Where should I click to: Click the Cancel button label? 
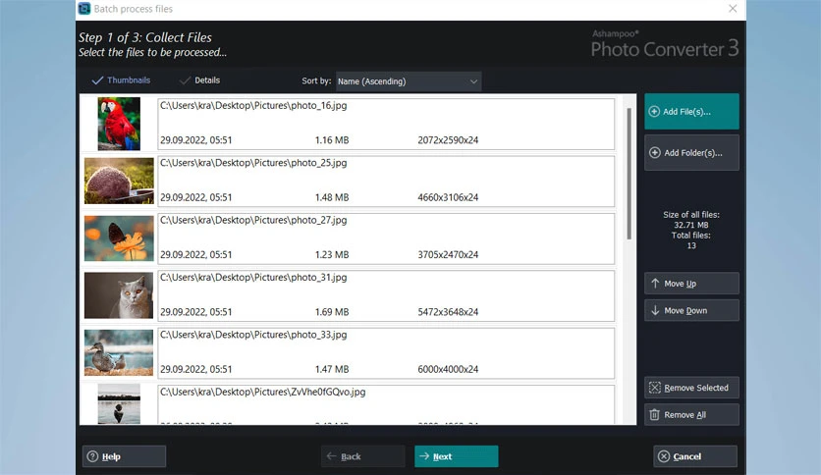coord(687,456)
